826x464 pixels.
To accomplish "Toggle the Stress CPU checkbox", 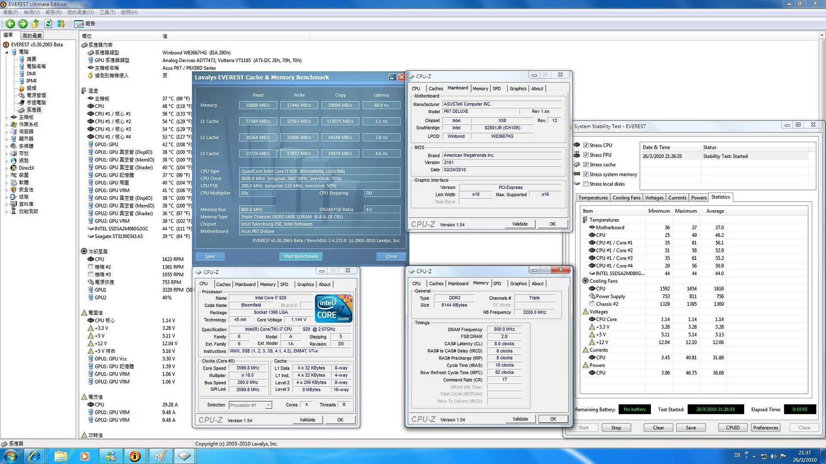I will (586, 145).
